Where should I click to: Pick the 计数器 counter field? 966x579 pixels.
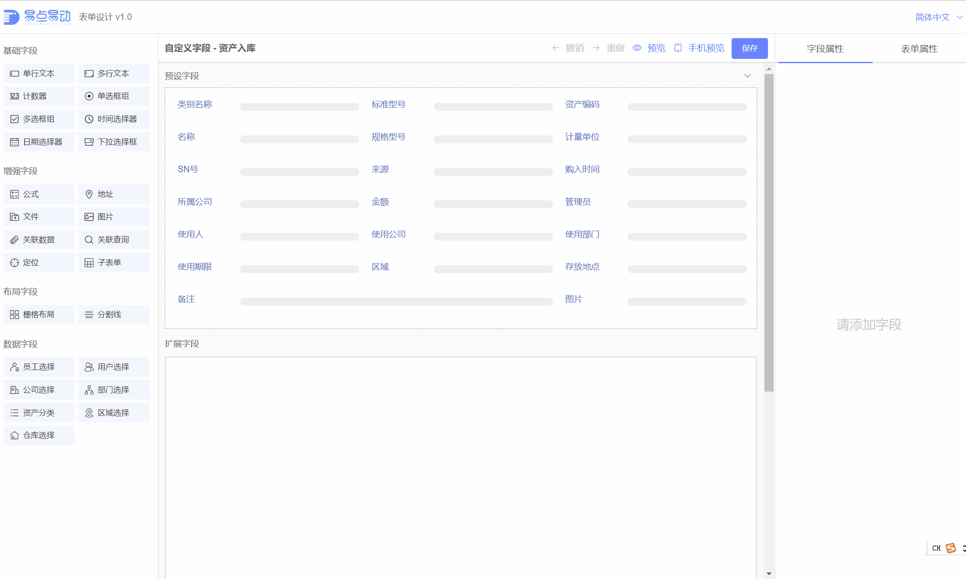[x=39, y=96]
